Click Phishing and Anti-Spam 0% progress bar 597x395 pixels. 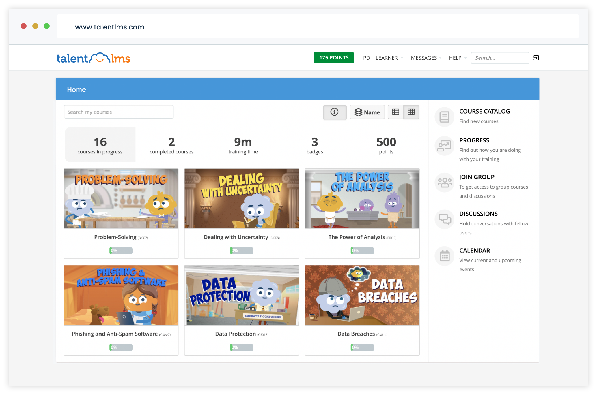121,347
